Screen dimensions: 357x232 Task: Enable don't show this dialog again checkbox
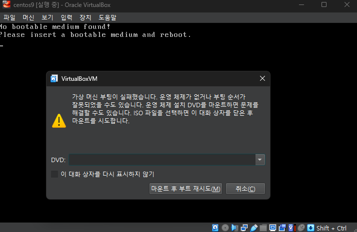point(54,174)
